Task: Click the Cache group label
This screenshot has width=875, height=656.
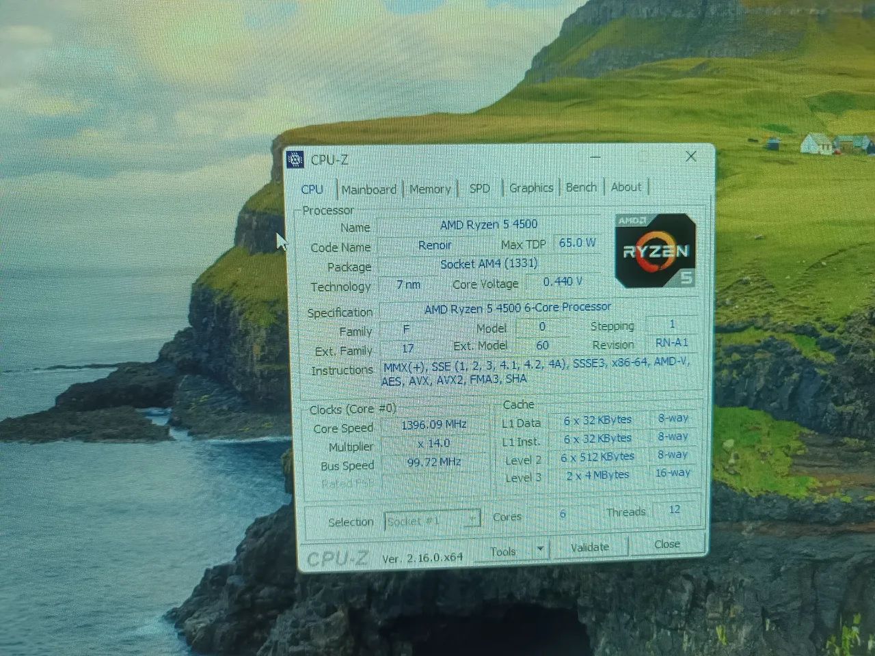Action: pyautogui.click(x=519, y=405)
